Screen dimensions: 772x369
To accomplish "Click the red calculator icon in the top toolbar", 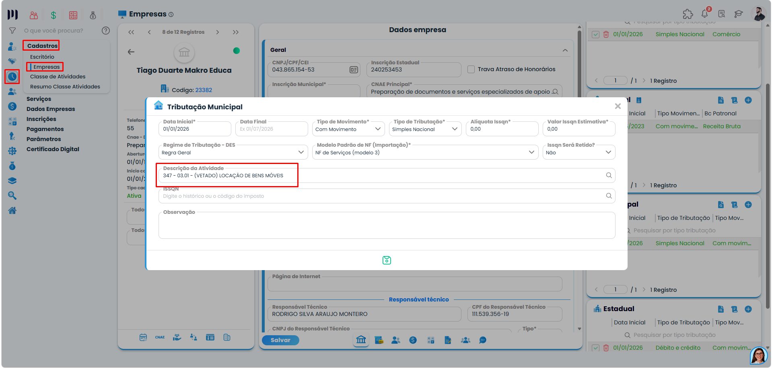I will (x=73, y=15).
